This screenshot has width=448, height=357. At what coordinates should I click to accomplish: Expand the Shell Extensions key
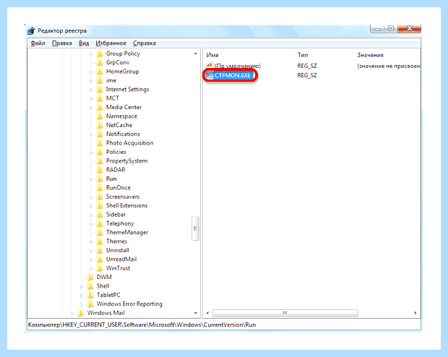(91, 206)
